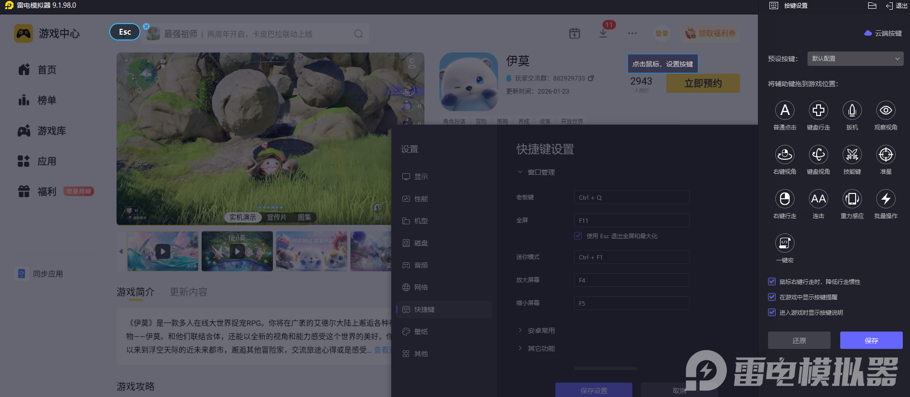Expand the 安卓常用 section
This screenshot has width=910, height=397.
click(x=541, y=331)
